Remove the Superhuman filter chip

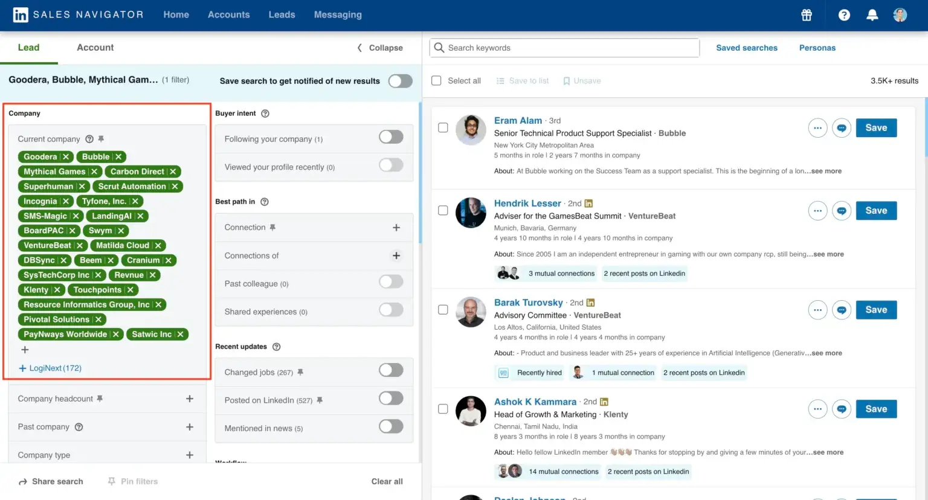point(82,187)
